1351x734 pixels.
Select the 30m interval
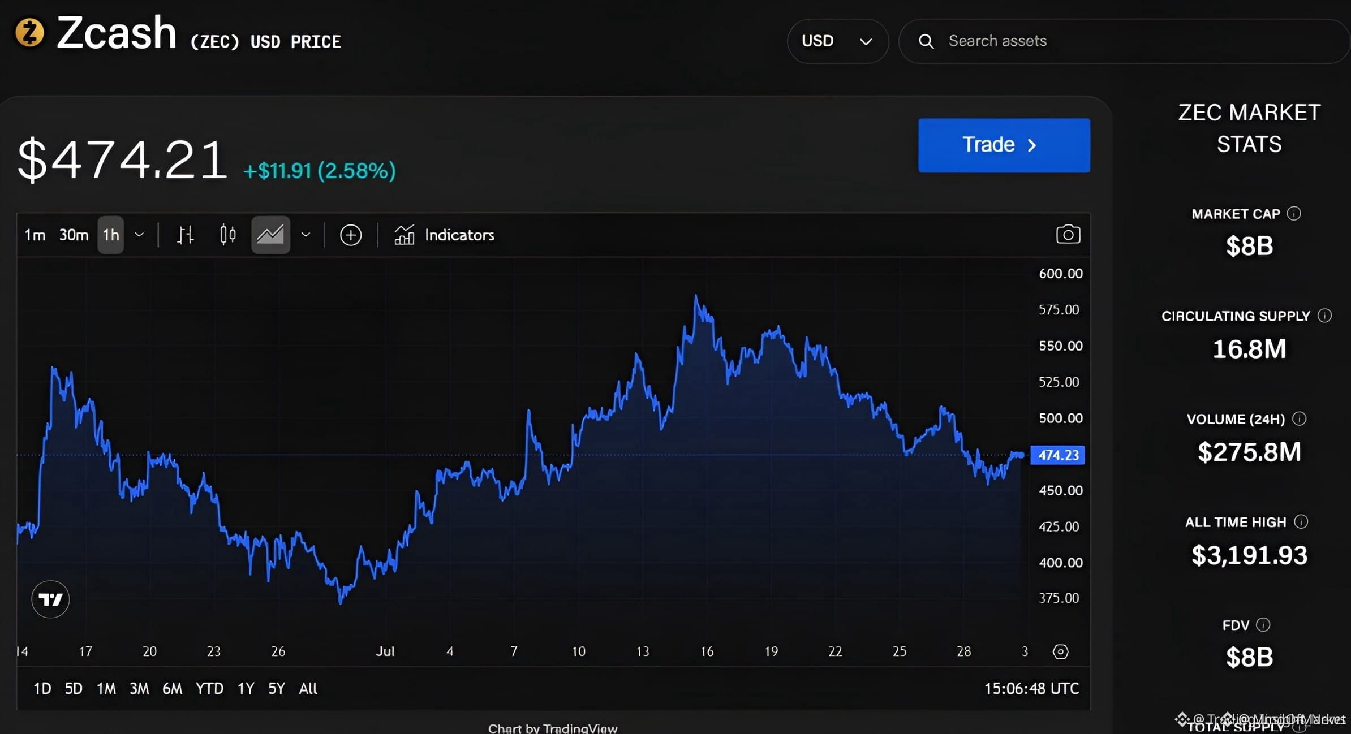click(74, 235)
